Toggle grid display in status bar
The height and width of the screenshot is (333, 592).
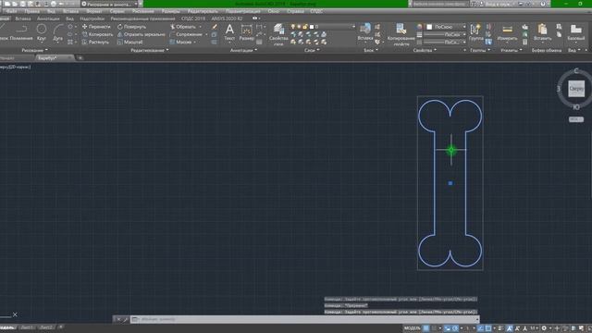click(425, 328)
